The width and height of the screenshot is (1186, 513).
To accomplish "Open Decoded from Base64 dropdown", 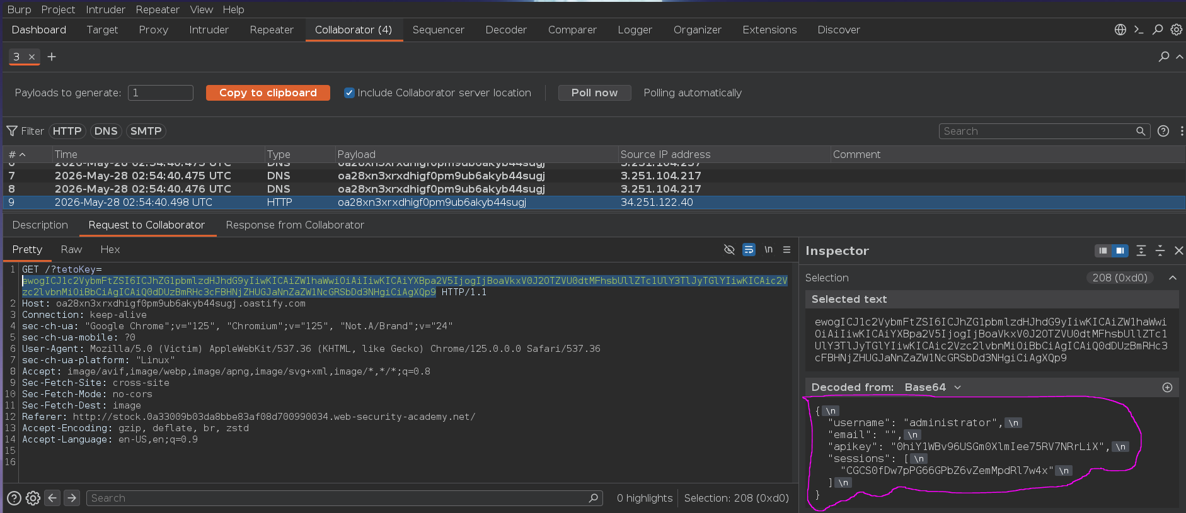I will pos(933,388).
